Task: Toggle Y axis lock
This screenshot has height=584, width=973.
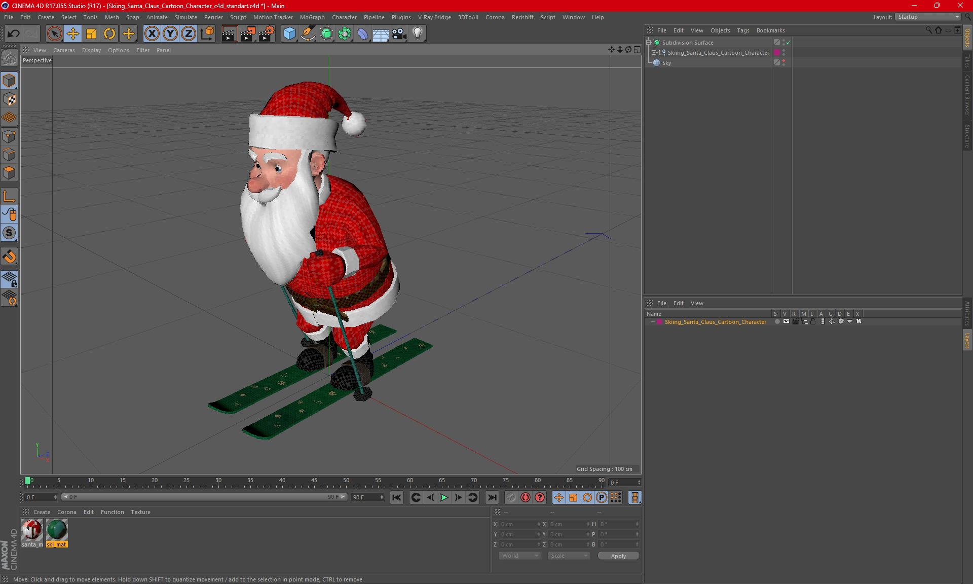Action: [x=170, y=34]
